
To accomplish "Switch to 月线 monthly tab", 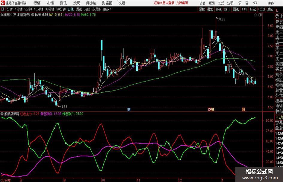I will click(x=87, y=9).
